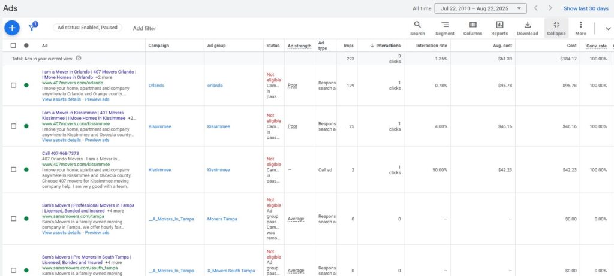Select all ads header checkbox

(x=13, y=46)
